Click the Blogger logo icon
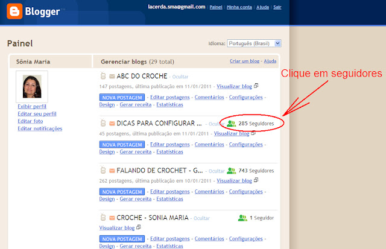Image resolution: width=386 pixels, height=249 pixels. click(14, 11)
